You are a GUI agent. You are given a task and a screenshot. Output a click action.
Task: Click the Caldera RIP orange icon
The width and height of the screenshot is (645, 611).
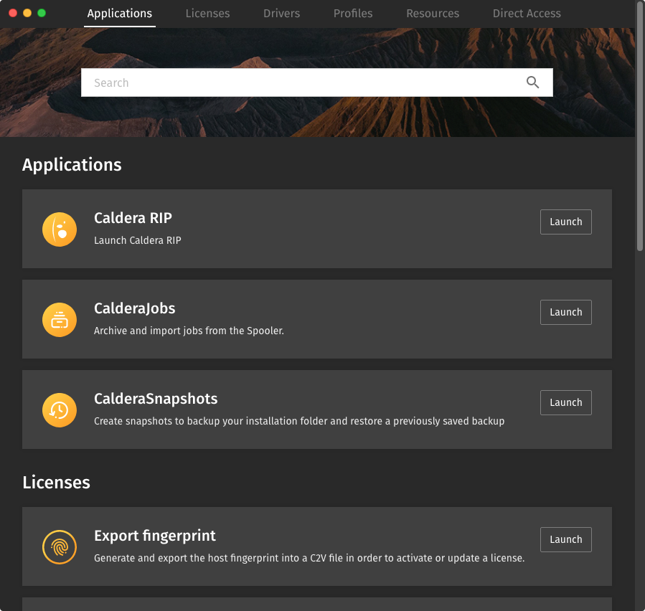(60, 229)
